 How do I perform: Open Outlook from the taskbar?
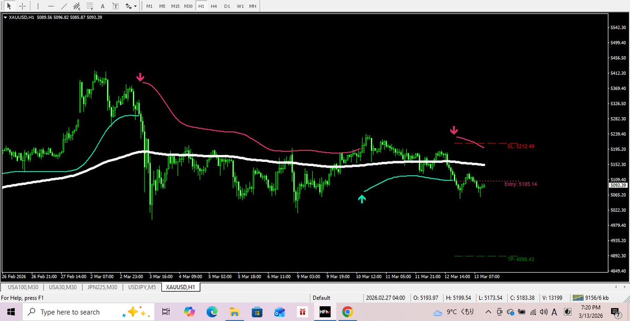click(280, 312)
